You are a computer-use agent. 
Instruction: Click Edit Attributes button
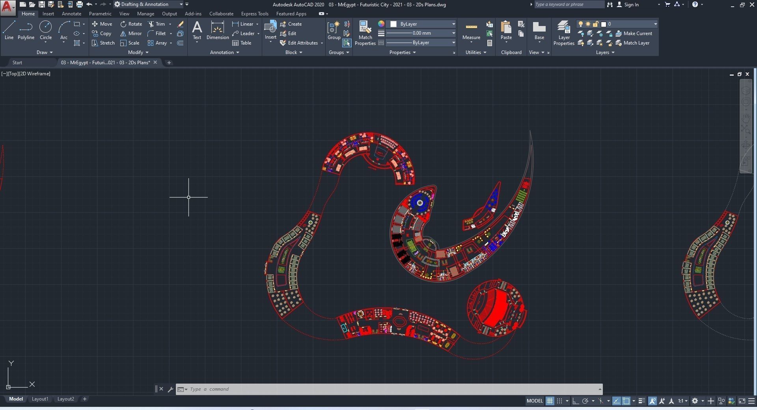(299, 43)
